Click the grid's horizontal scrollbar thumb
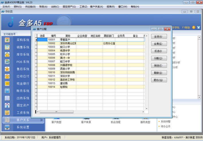The image size is (203, 141). coord(56,112)
